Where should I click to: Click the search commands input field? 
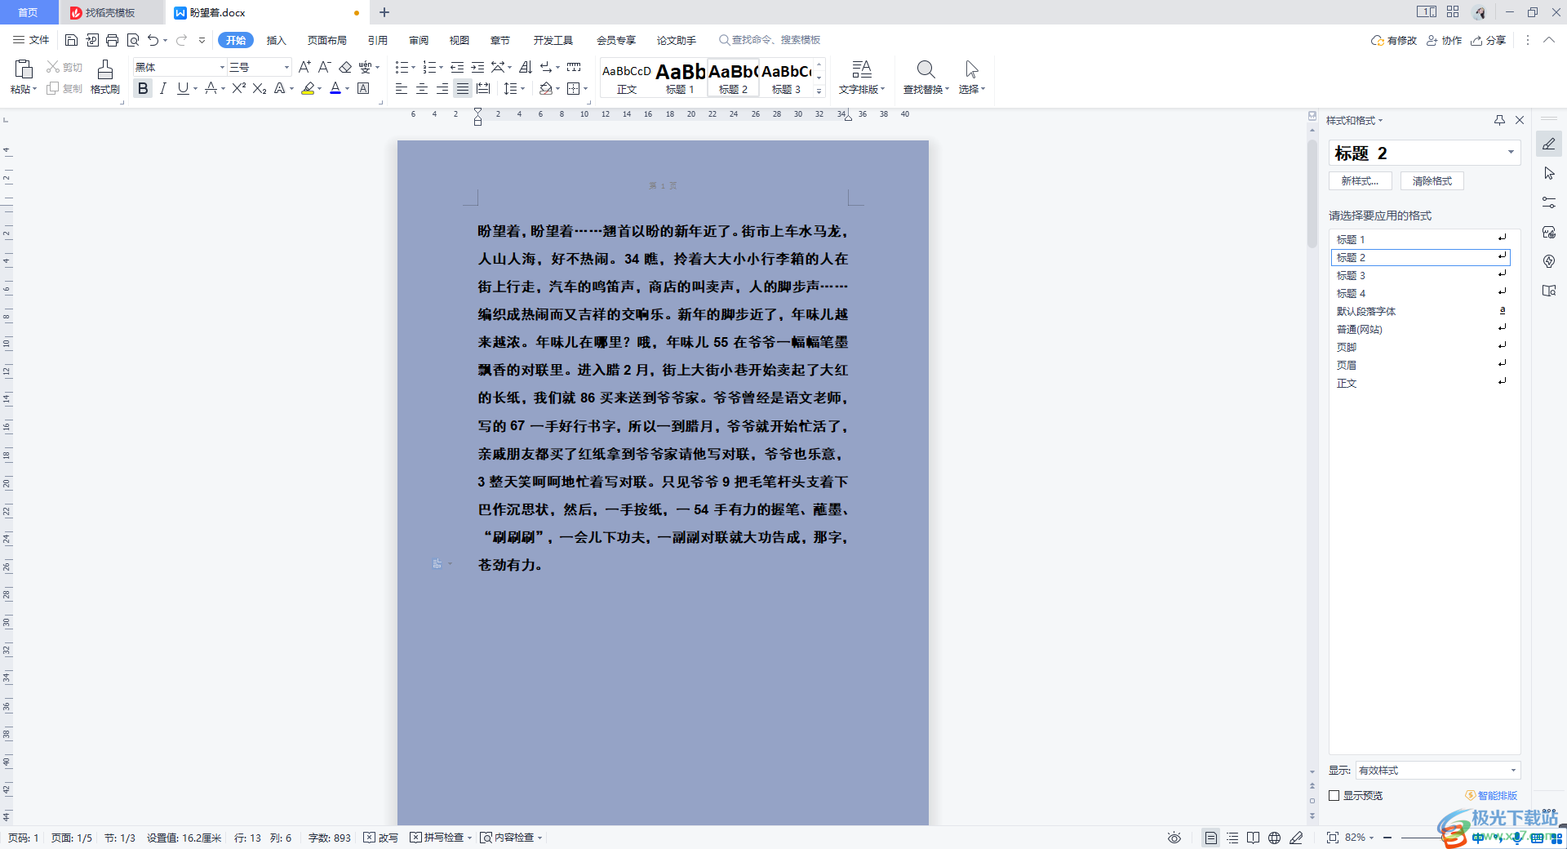(x=769, y=40)
